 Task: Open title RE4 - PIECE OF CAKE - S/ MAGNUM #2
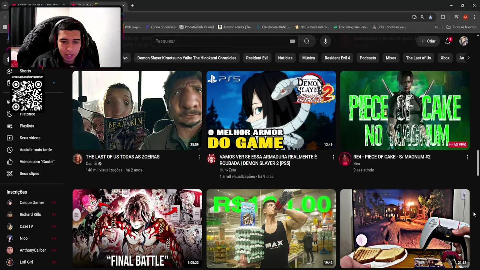pos(392,157)
